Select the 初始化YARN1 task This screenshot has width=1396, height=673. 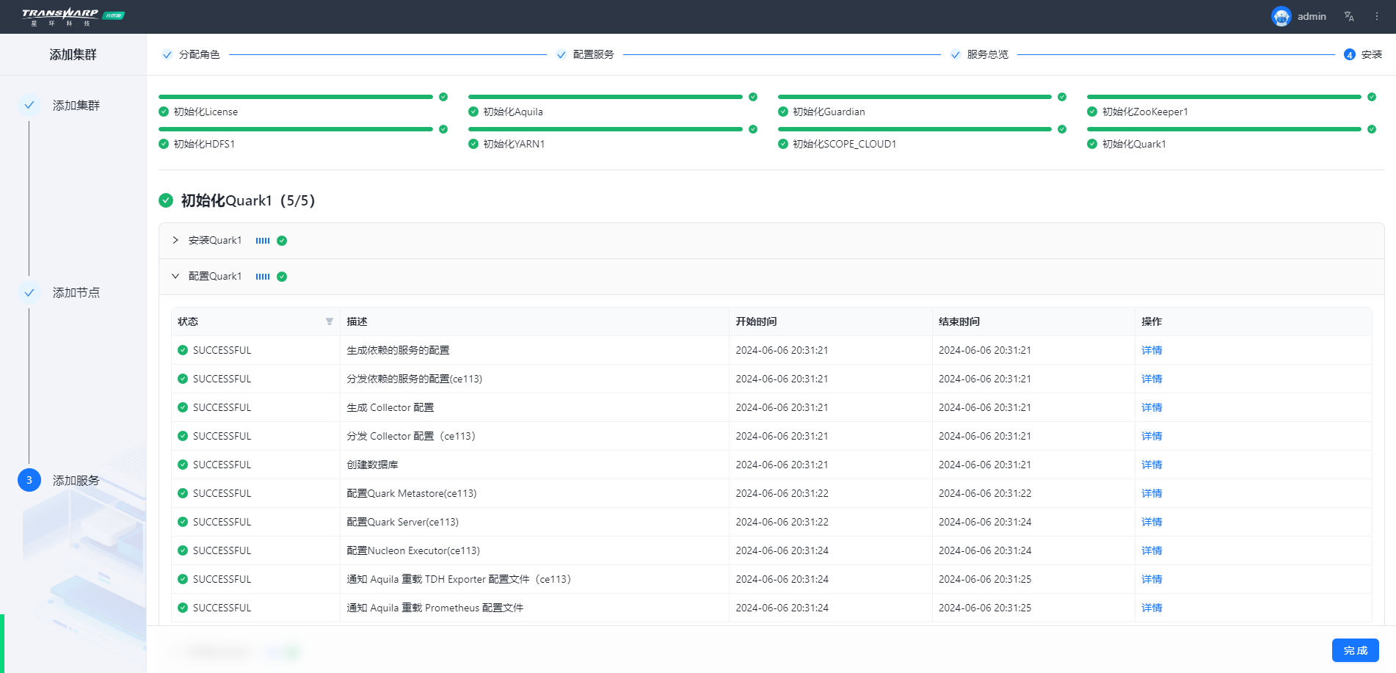click(x=514, y=144)
